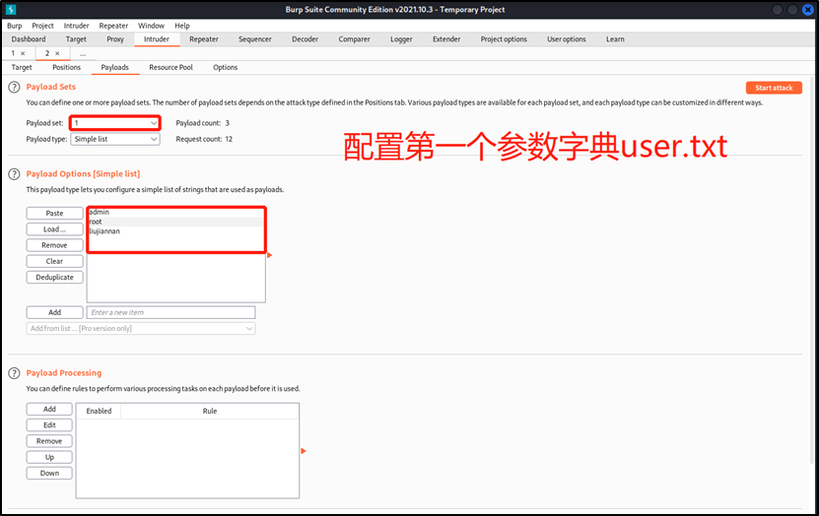
Task: Open the Repeater menu
Action: 113,26
